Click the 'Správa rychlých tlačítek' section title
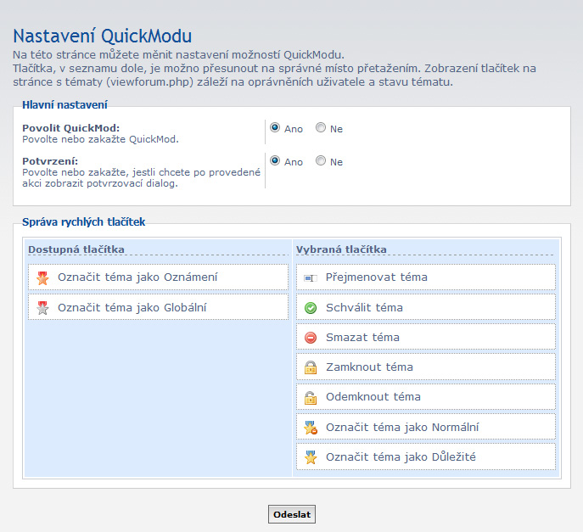Image resolution: width=583 pixels, height=532 pixels. 84,222
